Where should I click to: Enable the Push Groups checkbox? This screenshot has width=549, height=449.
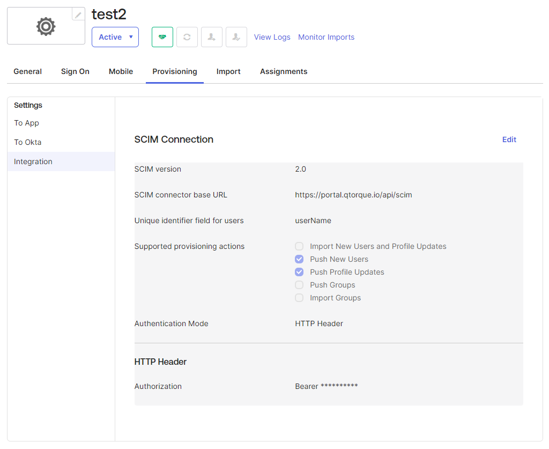pyautogui.click(x=299, y=285)
